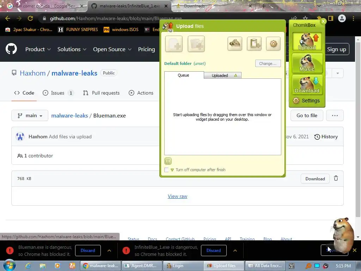This screenshot has width=361, height=271.
Task: Open the ChomikBox Download hamster button
Action: (307, 85)
